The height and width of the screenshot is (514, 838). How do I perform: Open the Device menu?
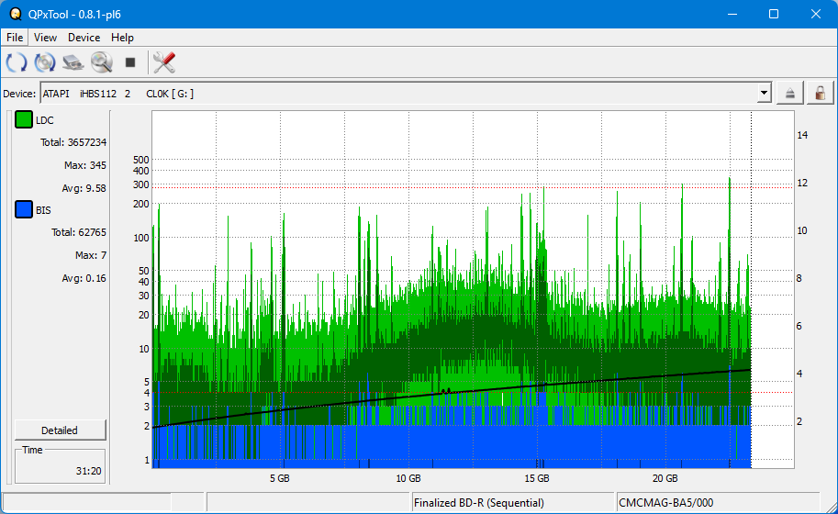point(84,38)
